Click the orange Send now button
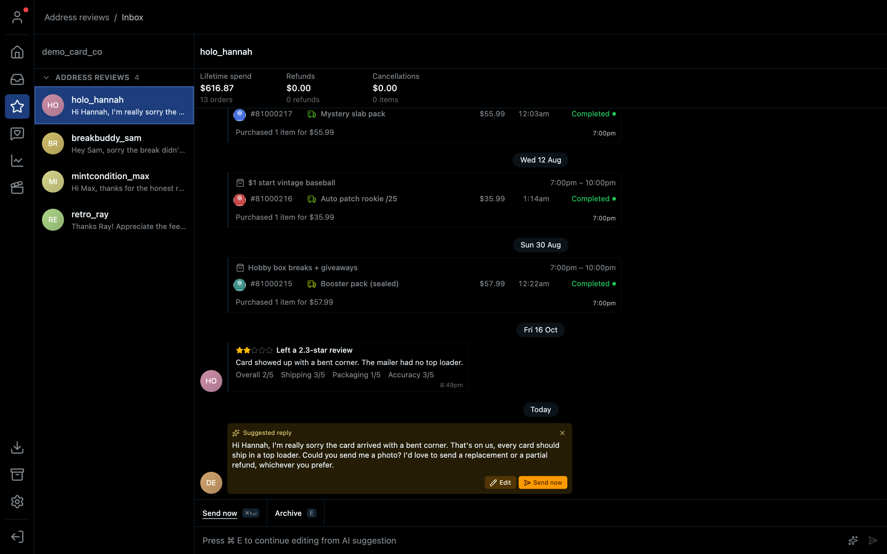The image size is (887, 554). 543,483
